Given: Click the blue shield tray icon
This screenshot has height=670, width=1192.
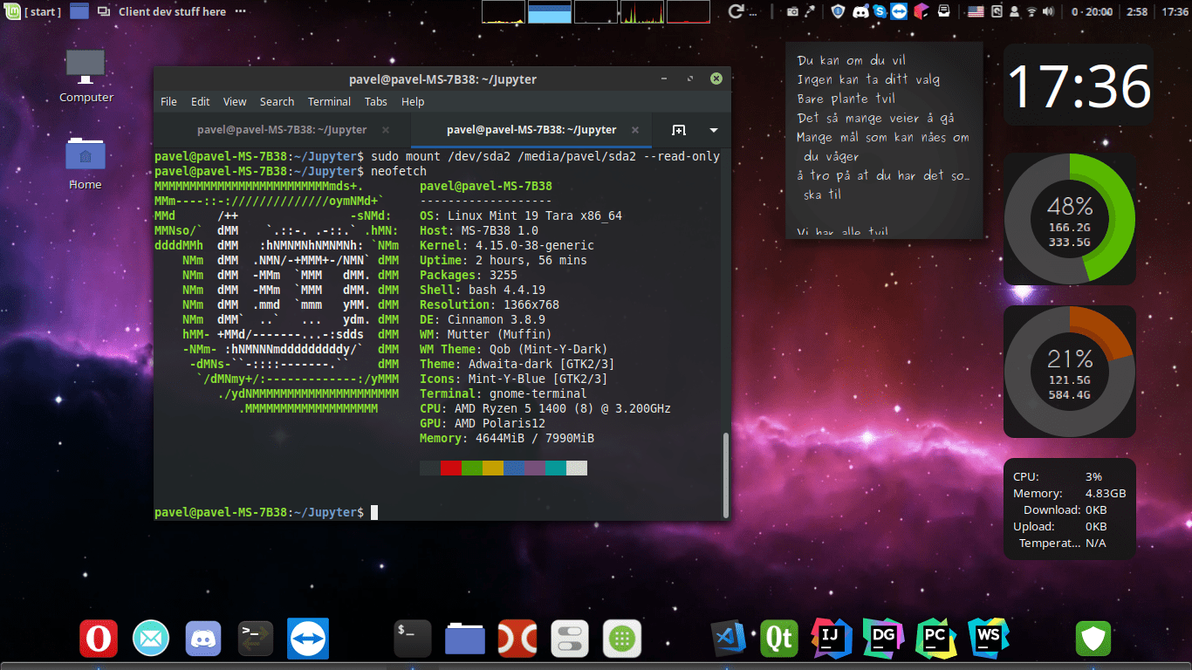Looking at the screenshot, I should coord(838,11).
